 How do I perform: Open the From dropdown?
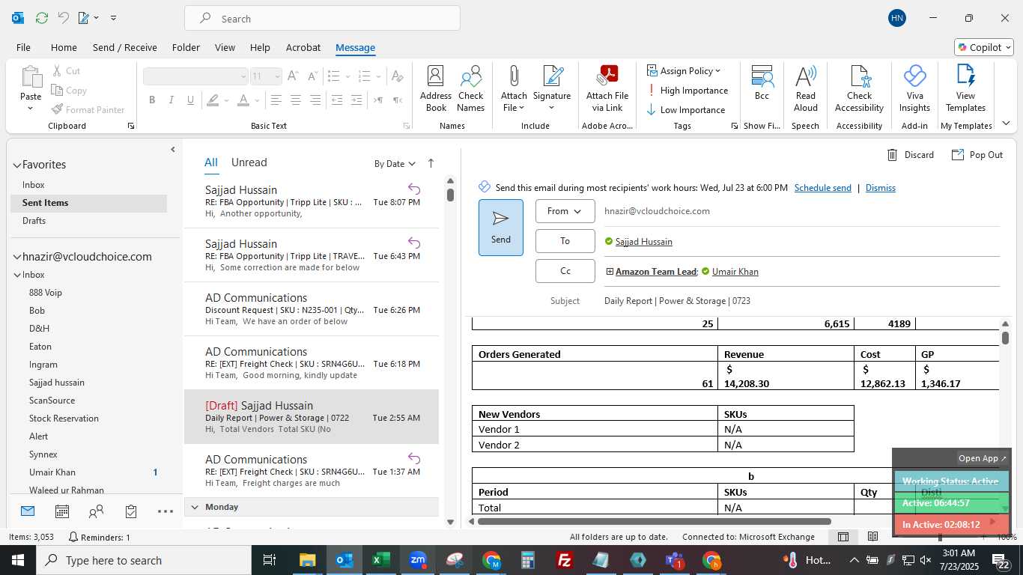565,211
